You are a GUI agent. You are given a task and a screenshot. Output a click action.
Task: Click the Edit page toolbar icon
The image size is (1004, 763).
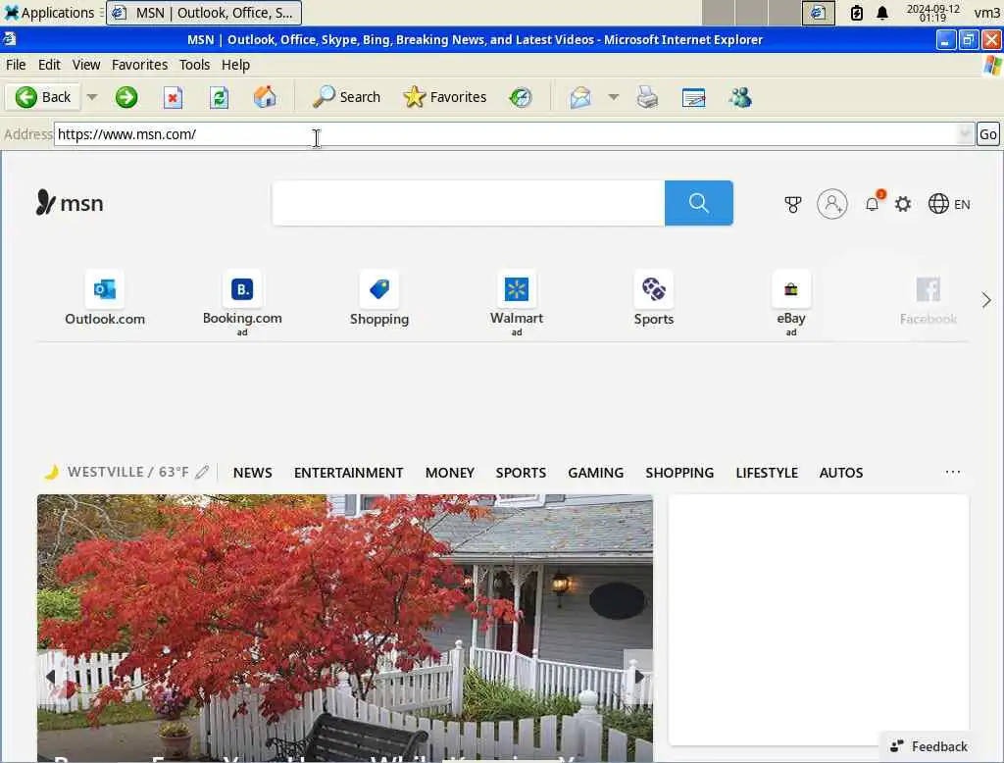point(693,97)
